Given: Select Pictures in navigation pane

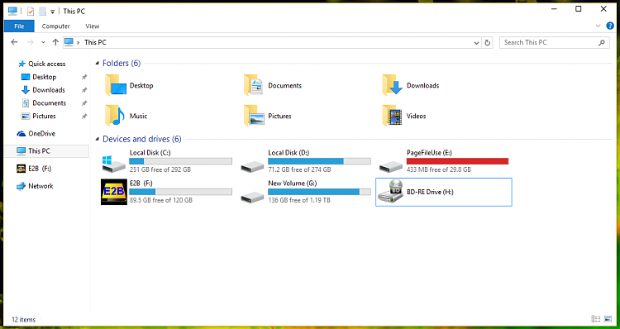Looking at the screenshot, I should [x=44, y=116].
